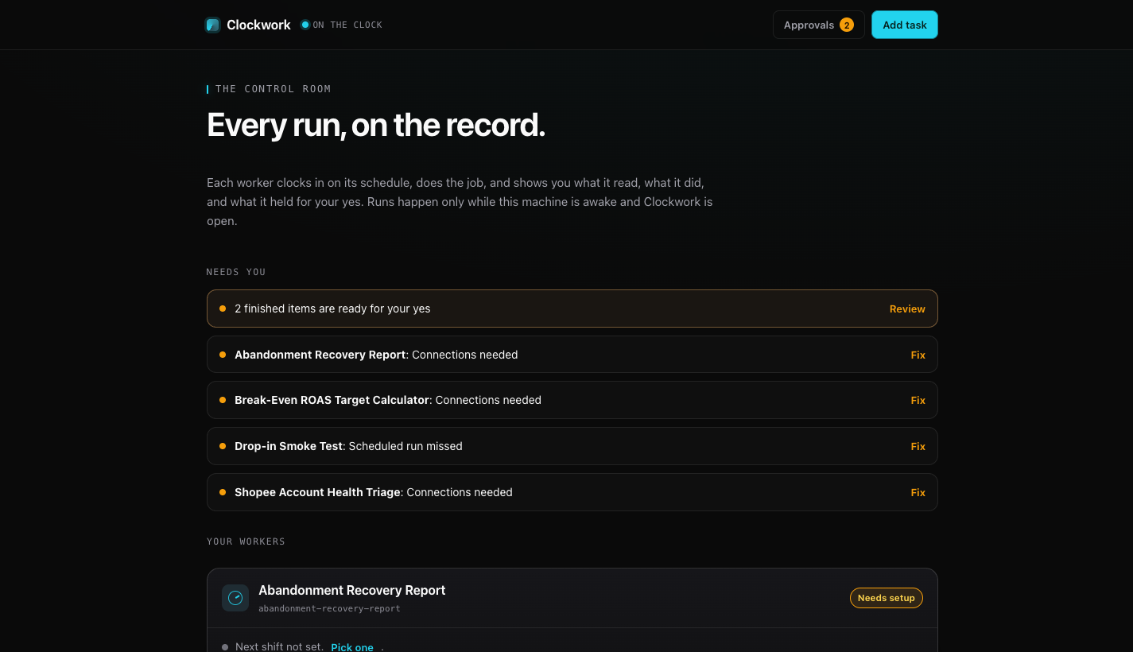This screenshot has height=652, width=1133.
Task: Click the abandonment-recovery-report slug text
Action: (329, 609)
